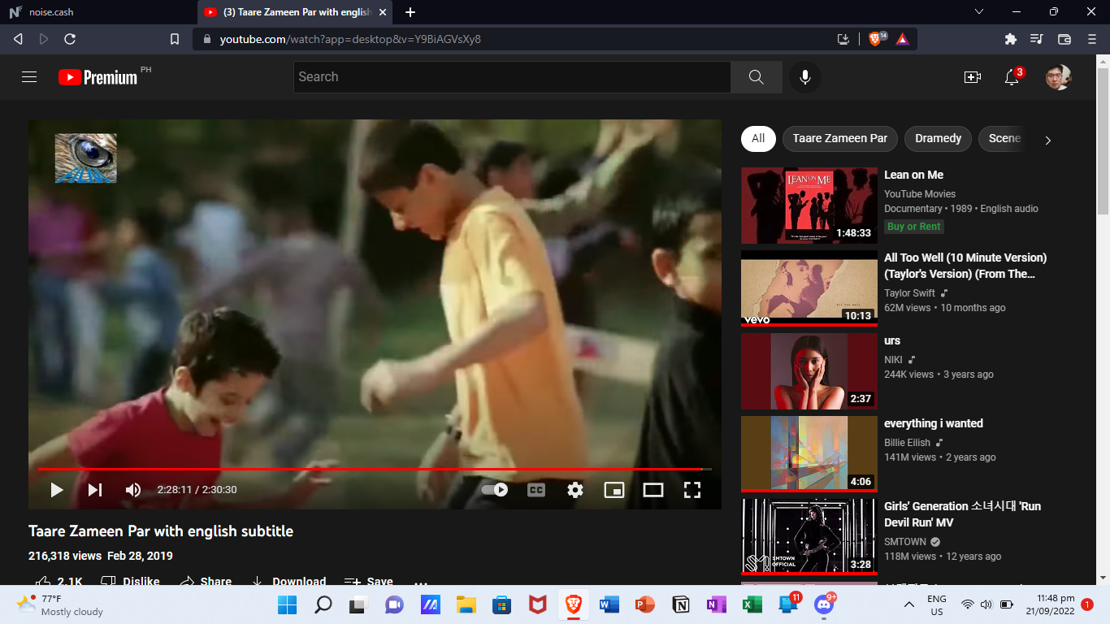Open Taylor Swift channel name
Image resolution: width=1110 pixels, height=624 pixels.
tap(910, 293)
